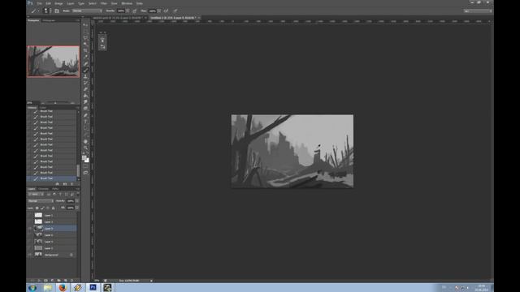Select the Crop tool
The height and width of the screenshot is (292, 520).
point(85,50)
